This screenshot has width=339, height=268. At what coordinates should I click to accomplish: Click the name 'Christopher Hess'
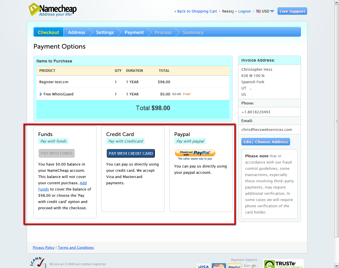coord(257,70)
